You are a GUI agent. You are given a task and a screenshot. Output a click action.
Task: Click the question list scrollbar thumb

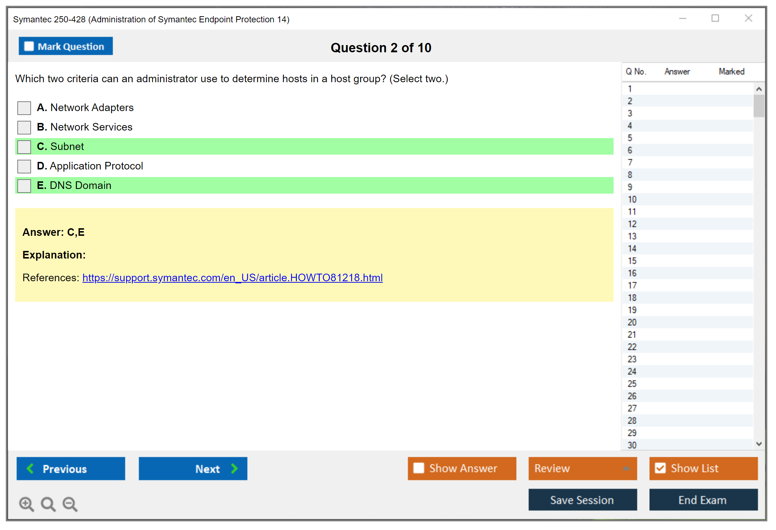click(759, 106)
